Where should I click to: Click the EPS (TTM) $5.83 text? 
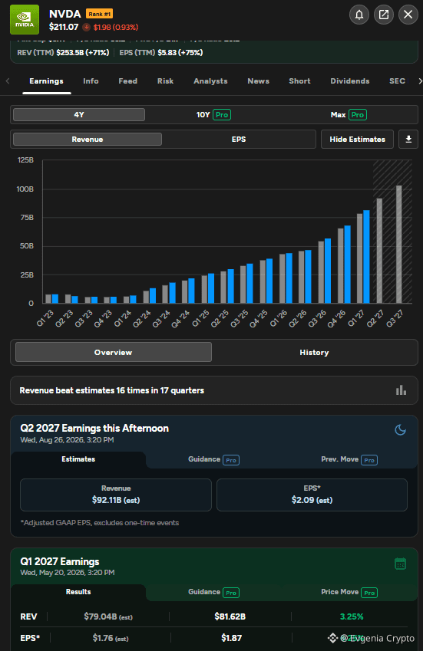click(x=161, y=53)
